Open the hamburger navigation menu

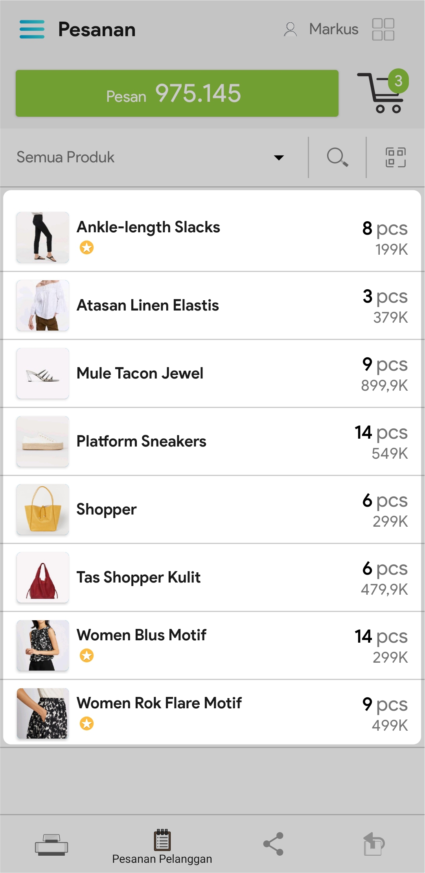(x=32, y=29)
